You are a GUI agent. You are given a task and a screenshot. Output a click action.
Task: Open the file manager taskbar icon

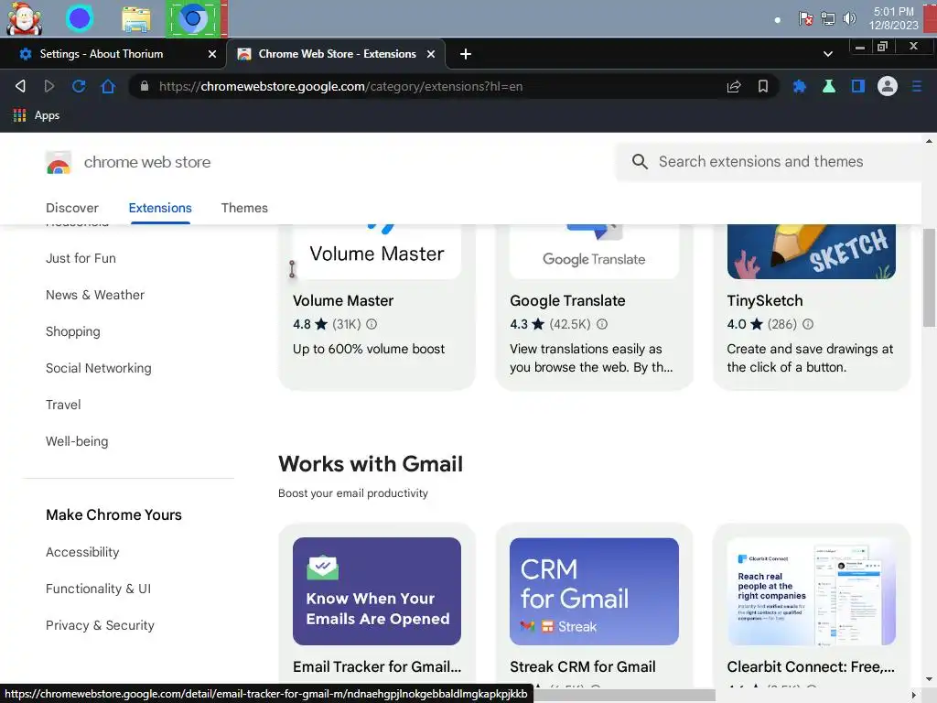tap(135, 18)
